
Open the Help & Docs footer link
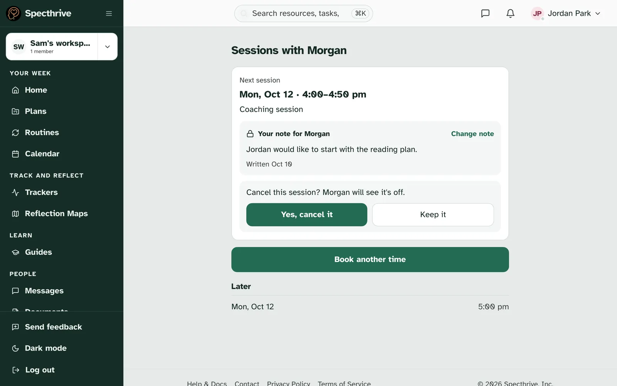tap(207, 383)
